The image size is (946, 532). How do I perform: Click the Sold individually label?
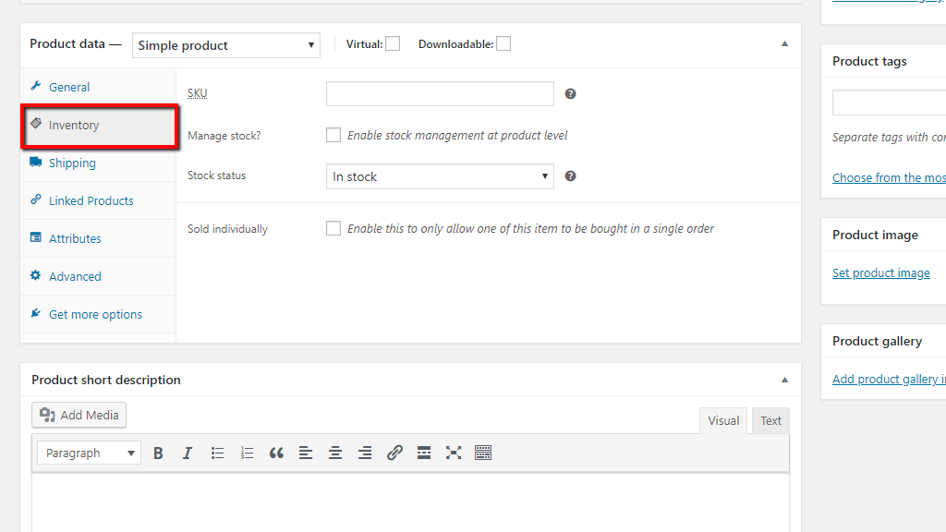227,229
